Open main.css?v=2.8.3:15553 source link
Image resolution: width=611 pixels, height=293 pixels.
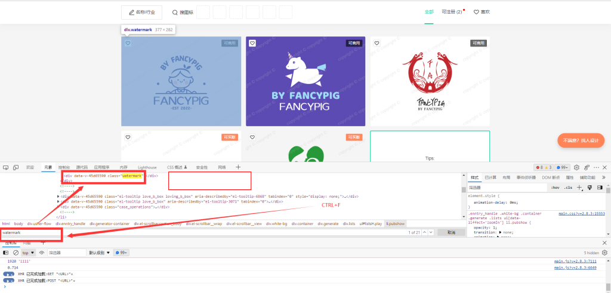pos(582,214)
